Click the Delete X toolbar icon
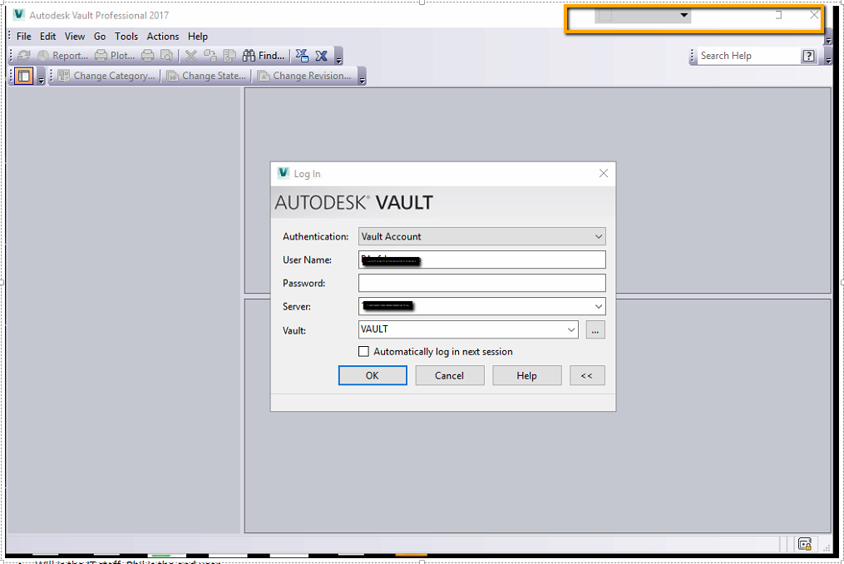The width and height of the screenshot is (844, 564). [190, 56]
